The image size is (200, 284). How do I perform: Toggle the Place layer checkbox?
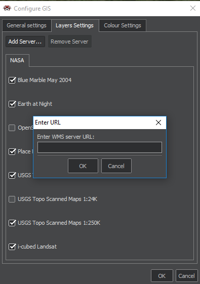[12, 151]
